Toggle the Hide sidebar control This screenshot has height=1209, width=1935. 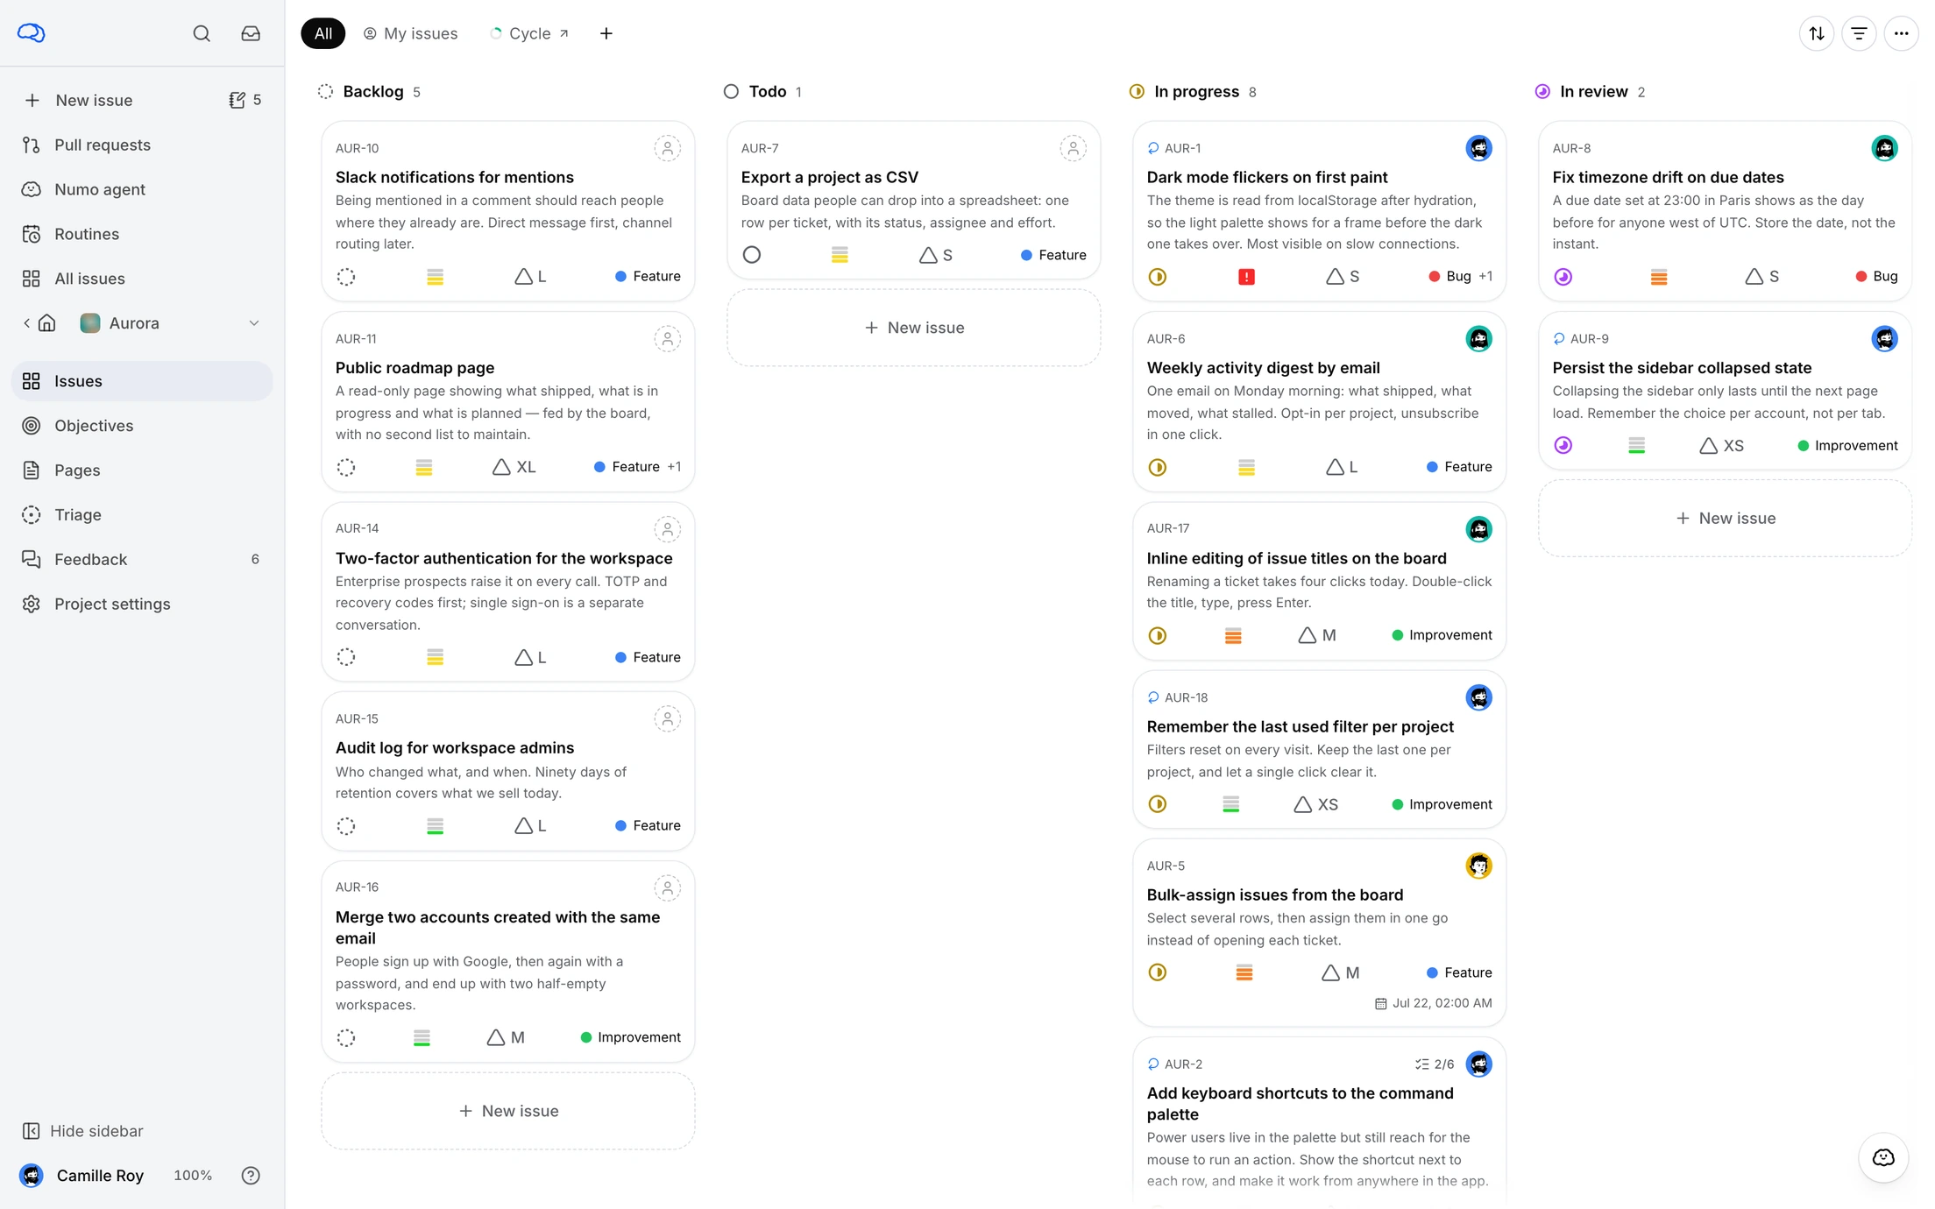click(x=82, y=1131)
